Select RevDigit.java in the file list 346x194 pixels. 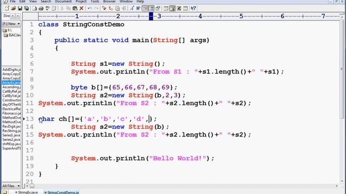[x=11, y=127]
